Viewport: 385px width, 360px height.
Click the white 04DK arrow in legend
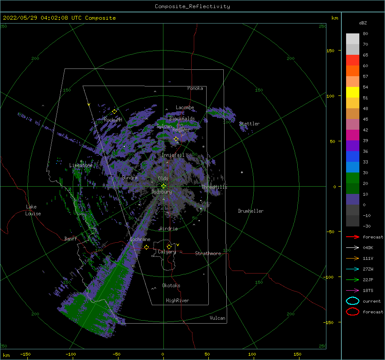click(x=352, y=247)
